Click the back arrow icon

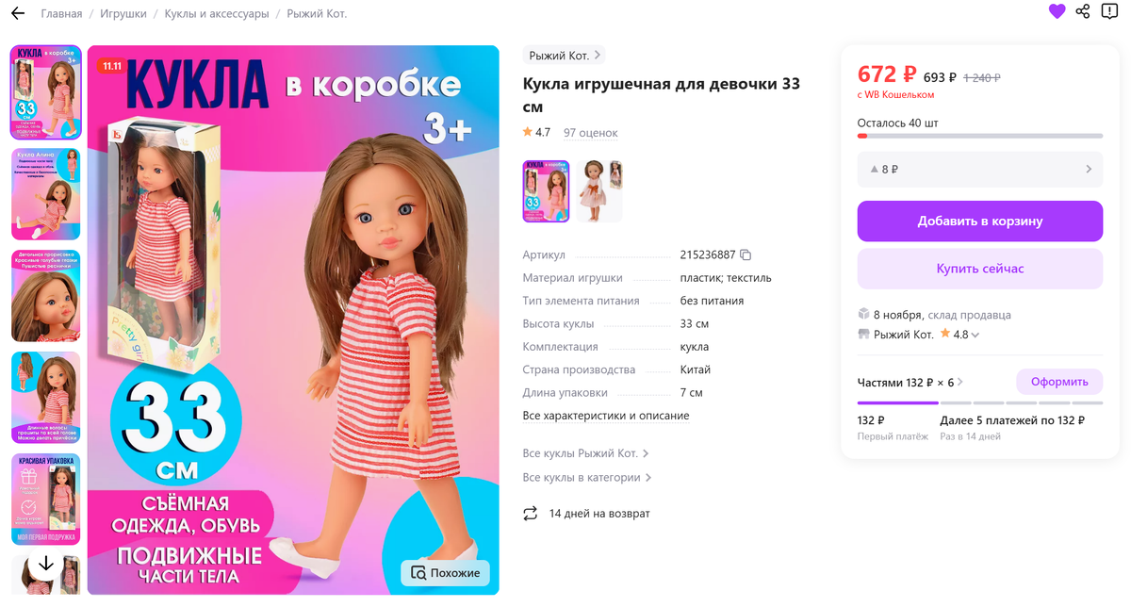click(18, 13)
